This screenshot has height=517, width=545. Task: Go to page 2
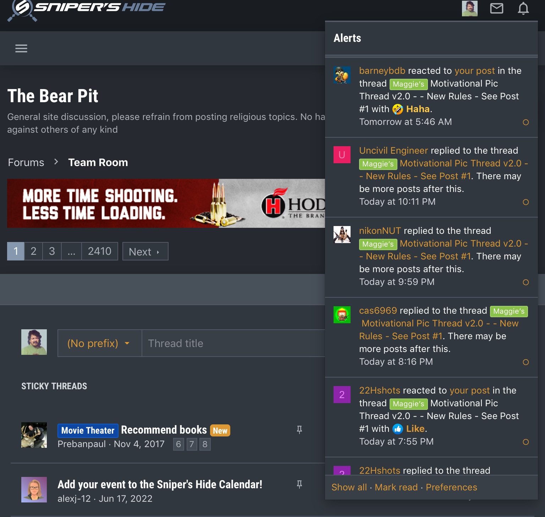pyautogui.click(x=33, y=251)
